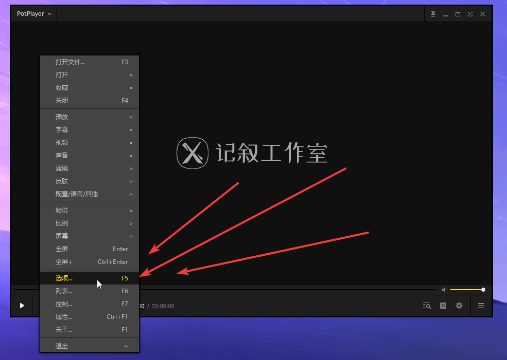Click the subtitle panel icon
The width and height of the screenshot is (507, 360).
443,306
